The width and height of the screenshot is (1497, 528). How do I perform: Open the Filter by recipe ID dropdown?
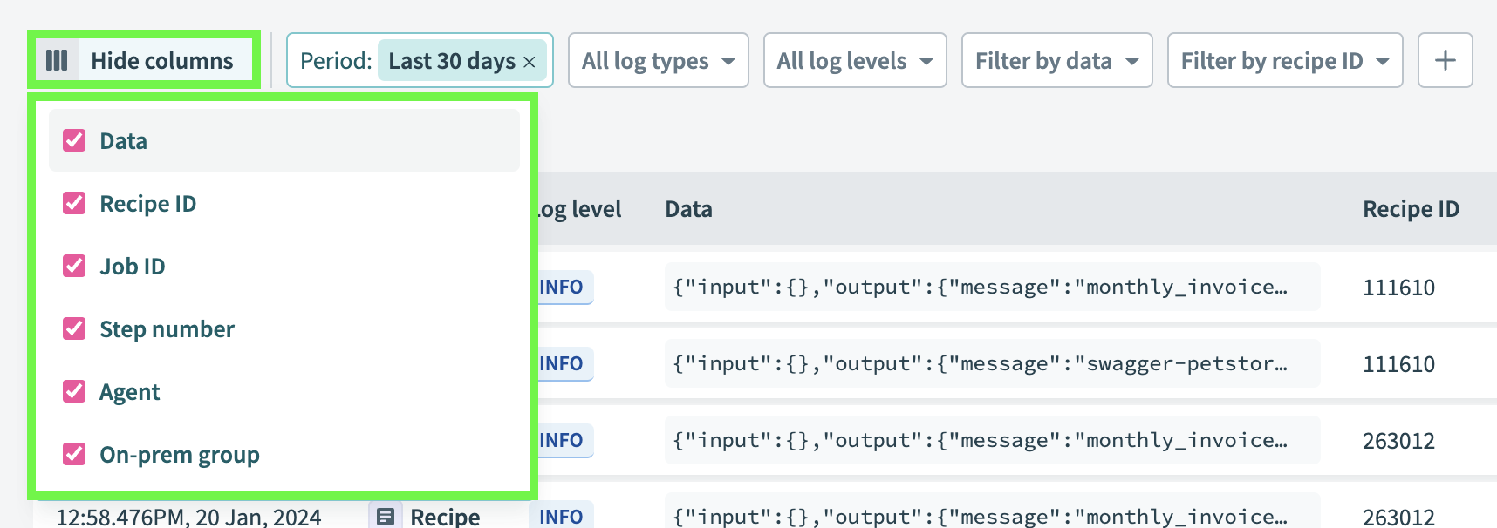[x=1284, y=60]
